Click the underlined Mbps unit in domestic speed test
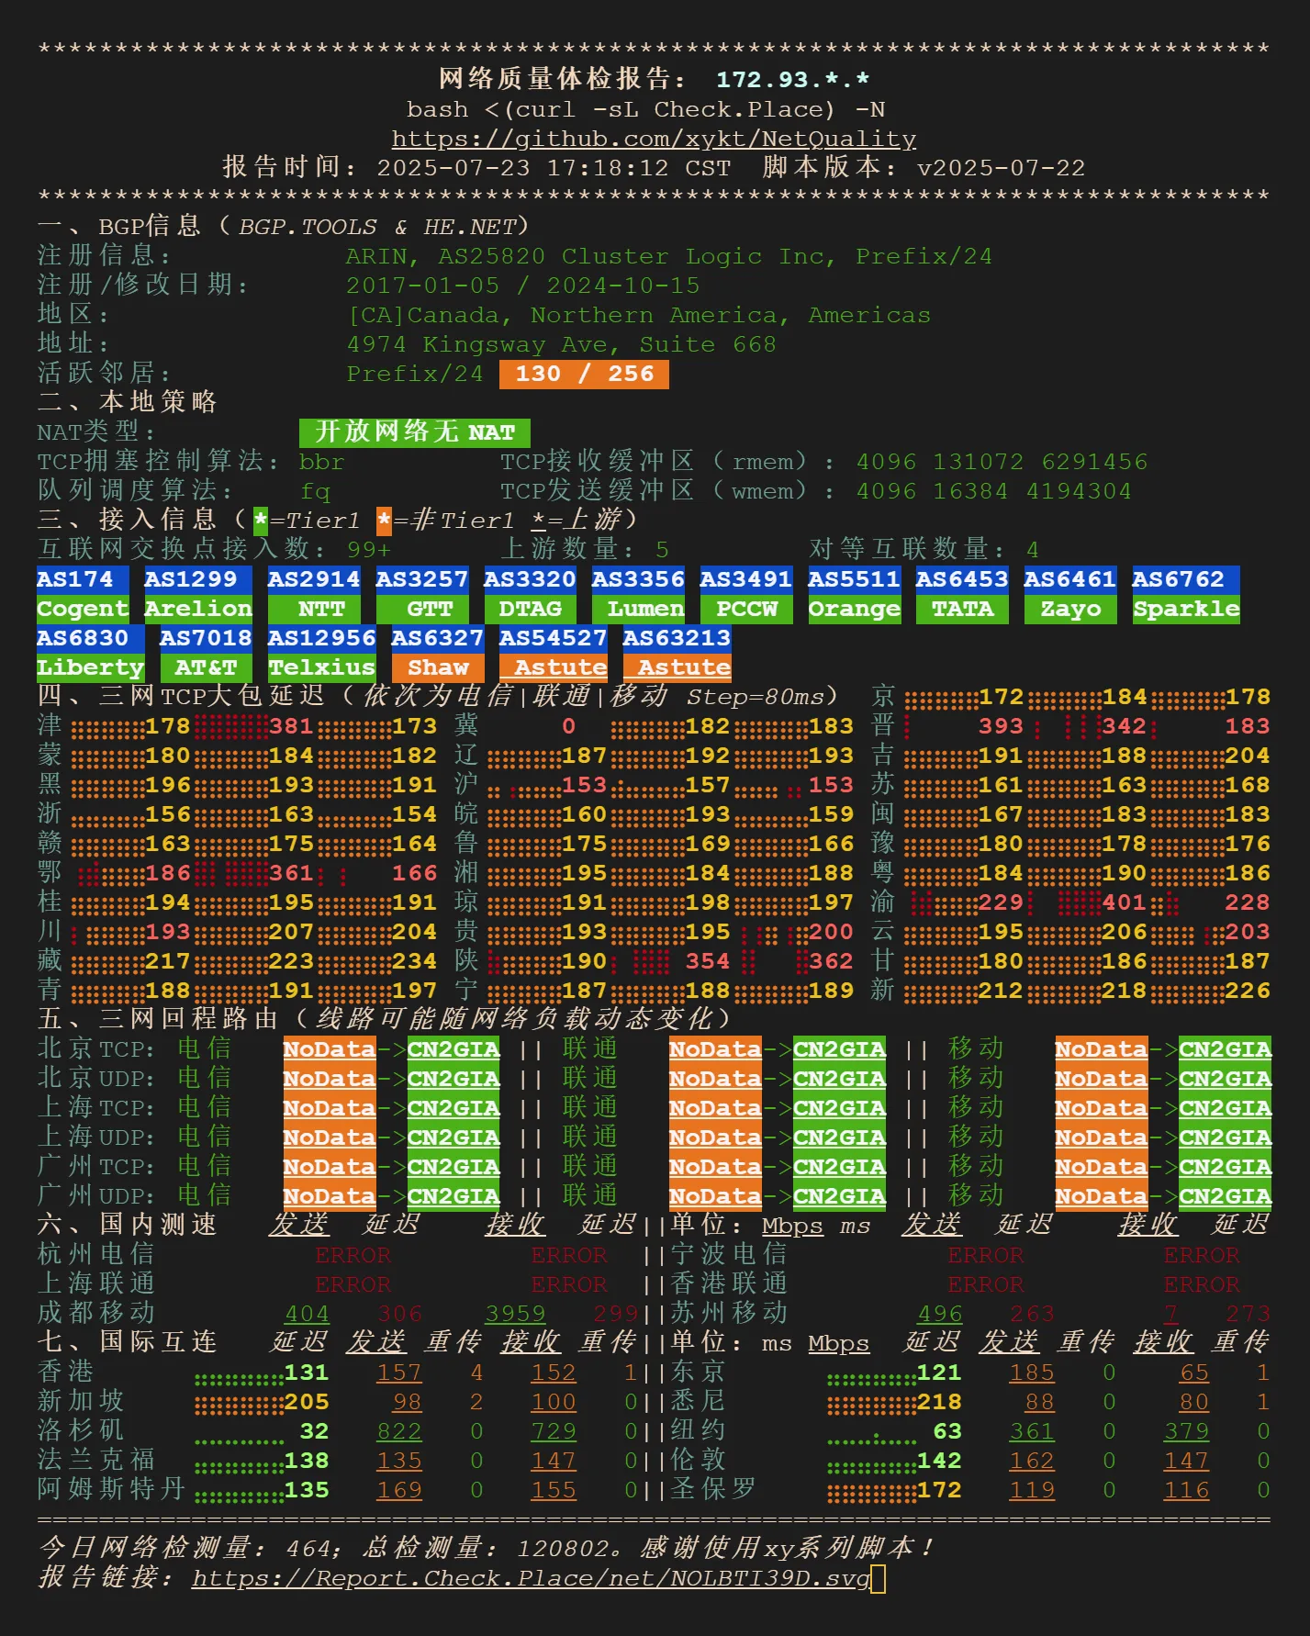This screenshot has width=1310, height=1636. (792, 1227)
